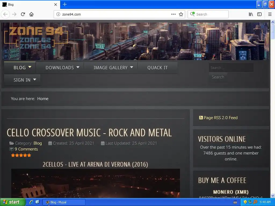Expand the DOWNLOADS dropdown arrow
Viewport: 275px width, 206px height.
click(x=78, y=67)
